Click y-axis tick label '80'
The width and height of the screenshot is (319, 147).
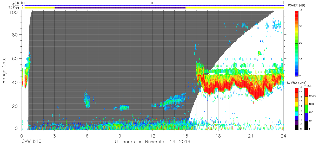pyautogui.click(x=15, y=34)
